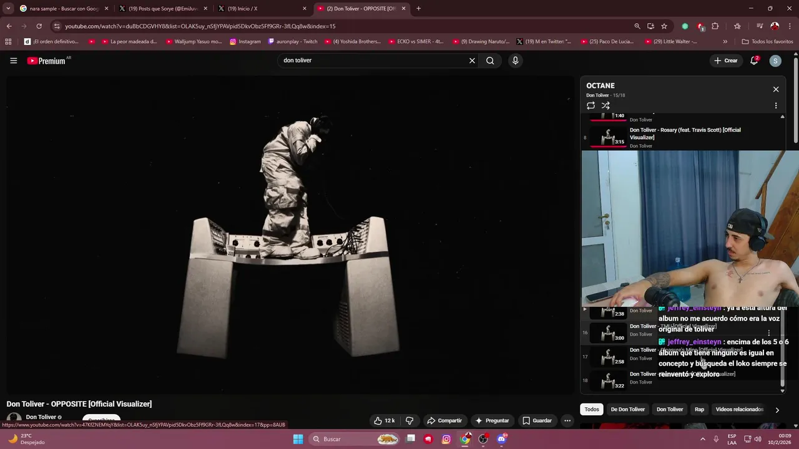Open thumbnail of playlist video 16

point(608,333)
